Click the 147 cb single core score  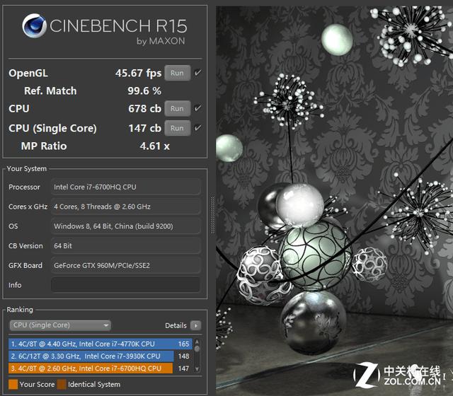[x=144, y=128]
